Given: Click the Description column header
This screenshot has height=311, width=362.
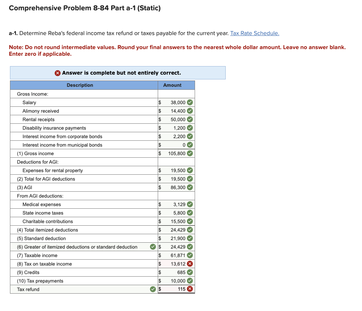Looking at the screenshot, I should pyautogui.click(x=80, y=85).
